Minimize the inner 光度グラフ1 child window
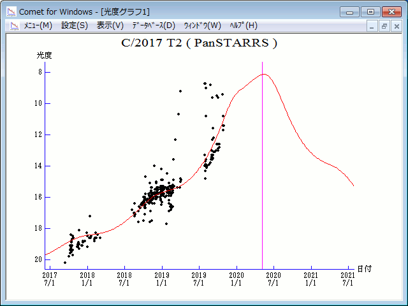Screen dimensions: 408x306 [373, 26]
